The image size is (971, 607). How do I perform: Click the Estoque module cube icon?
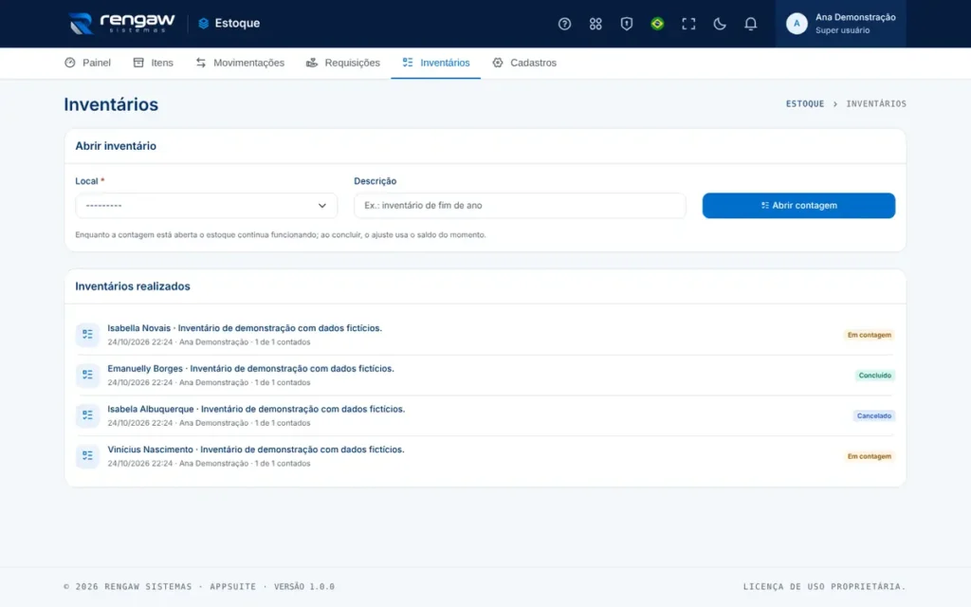(203, 24)
